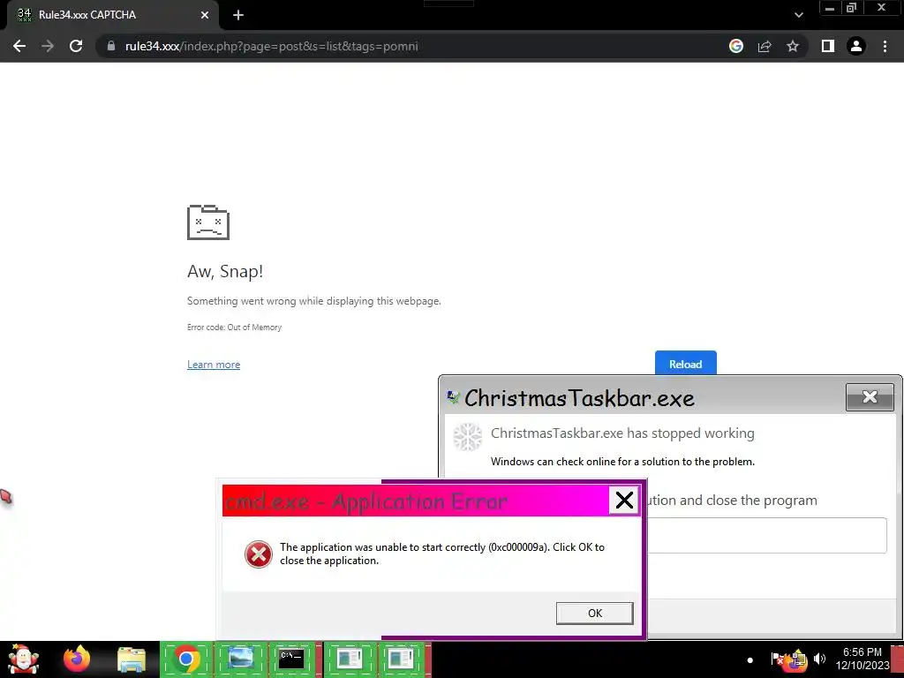Viewport: 904px width, 678px height.
Task: Select the second error-dialog taskbar item
Action: tap(402, 659)
